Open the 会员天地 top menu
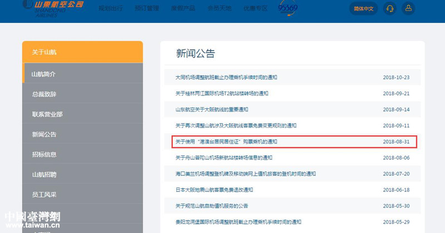Image resolution: width=445 pixels, height=233 pixels. point(219,9)
